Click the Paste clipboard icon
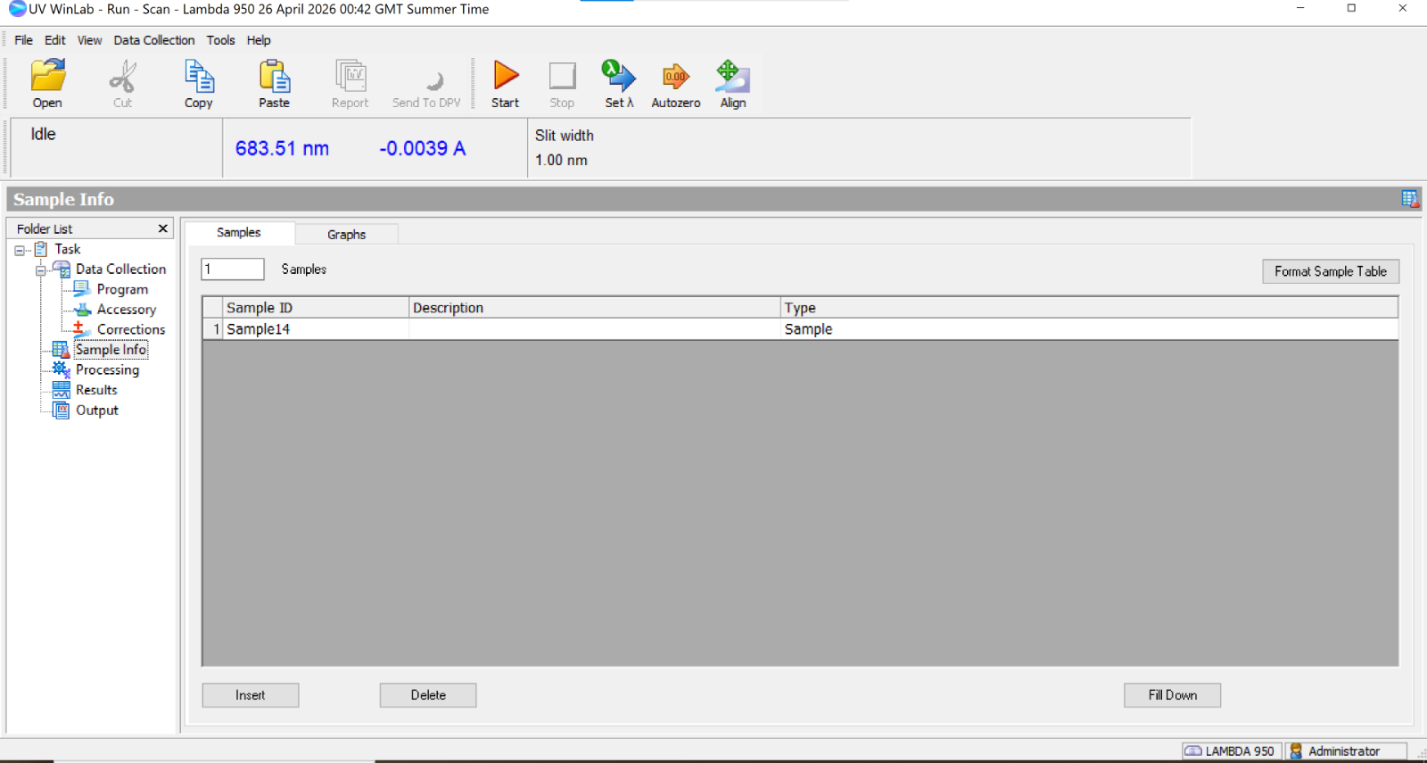The height and width of the screenshot is (763, 1427). [275, 76]
